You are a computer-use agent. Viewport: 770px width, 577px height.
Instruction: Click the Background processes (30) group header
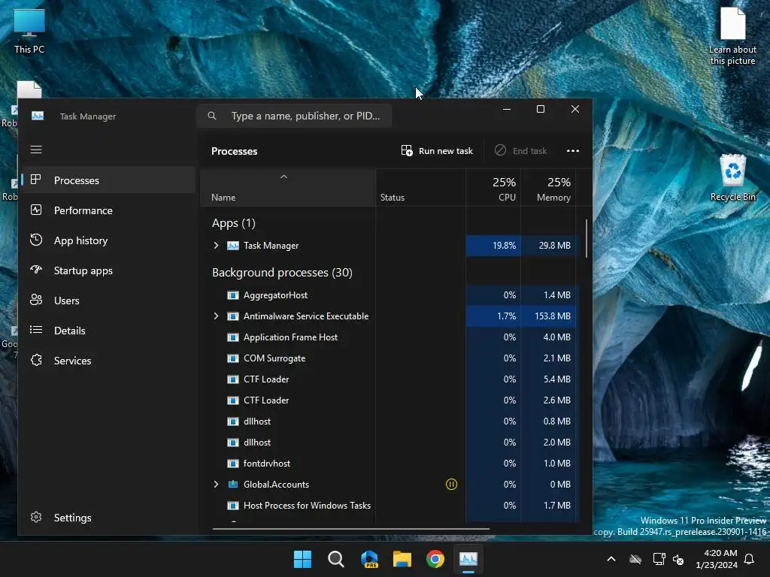pos(282,272)
